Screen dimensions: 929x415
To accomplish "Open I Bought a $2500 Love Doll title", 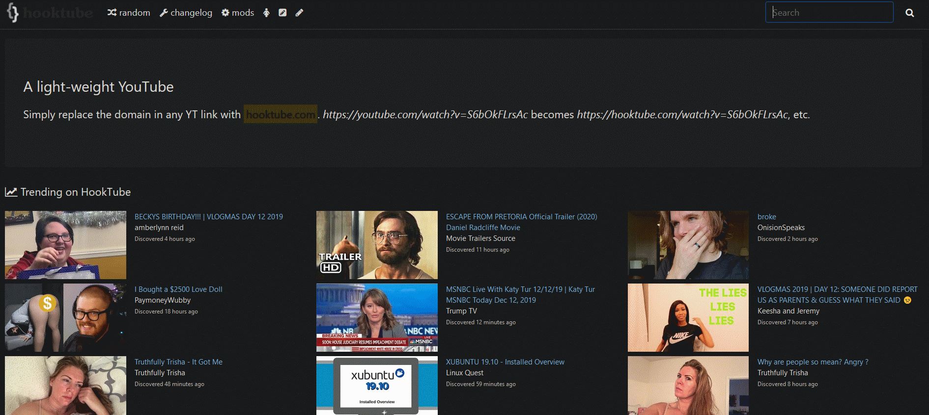I will coord(178,289).
